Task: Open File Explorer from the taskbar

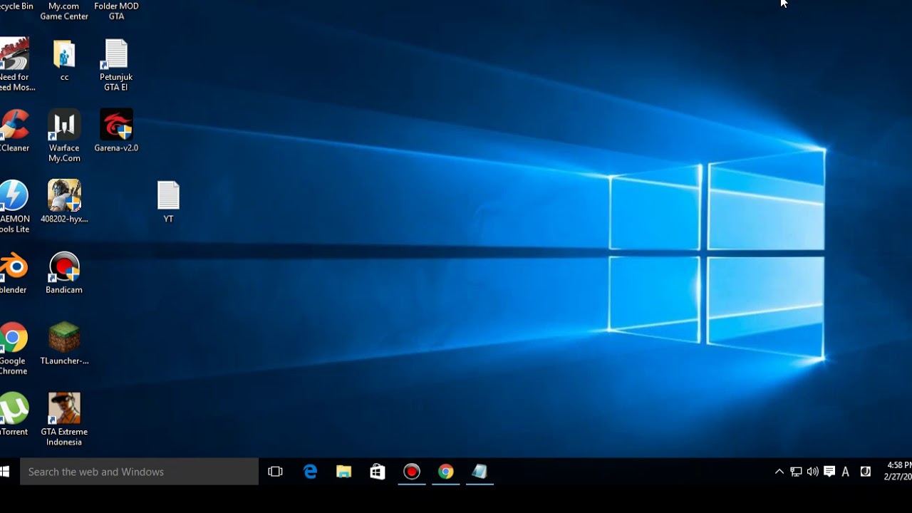Action: pyautogui.click(x=344, y=471)
